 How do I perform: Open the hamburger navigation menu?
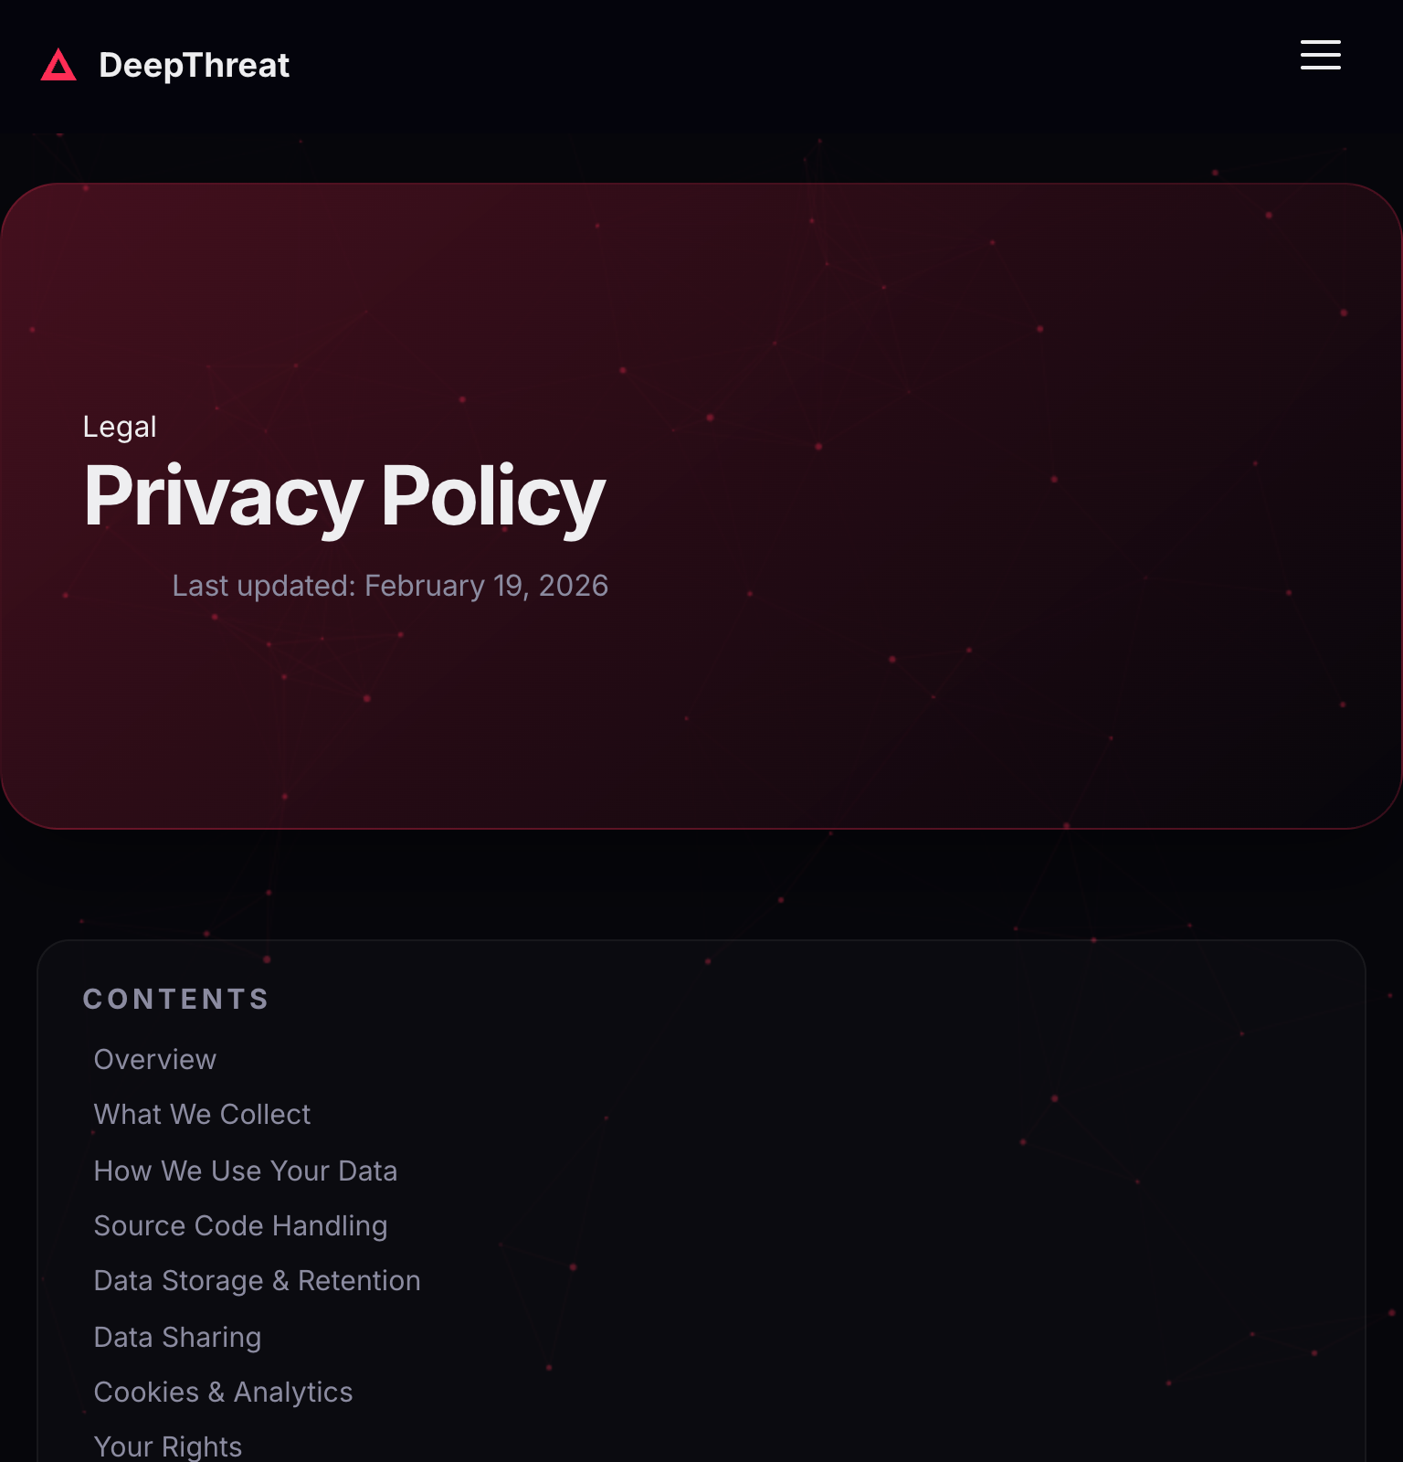pyautogui.click(x=1320, y=55)
